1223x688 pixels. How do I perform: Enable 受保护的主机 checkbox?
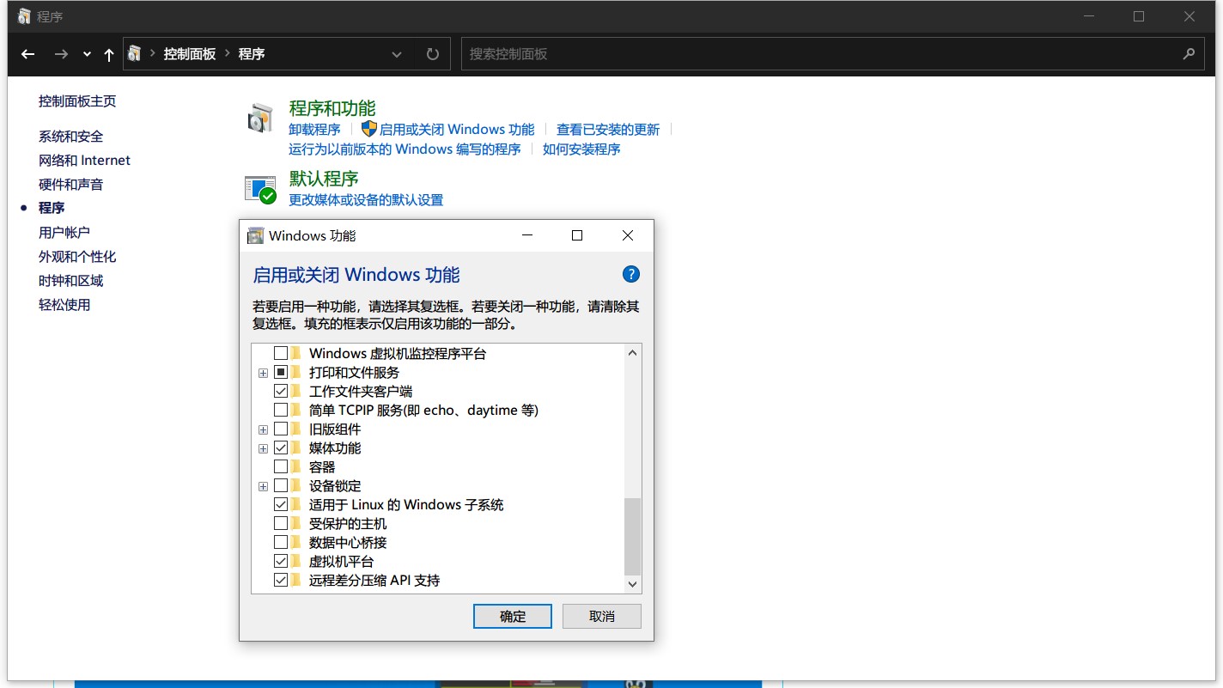(281, 523)
